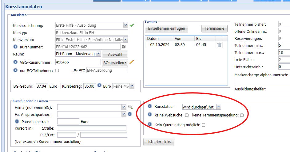290x152 pixels.
Task: Enable the keine Websuche checkbox
Action: 187,116
